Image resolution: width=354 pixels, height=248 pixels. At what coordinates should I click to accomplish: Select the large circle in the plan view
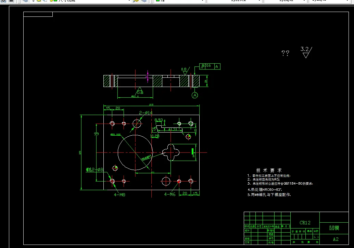[135, 152]
